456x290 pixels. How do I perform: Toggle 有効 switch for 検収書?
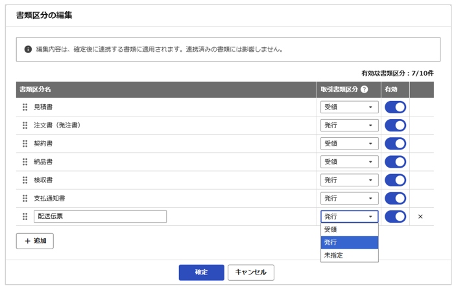[395, 180]
